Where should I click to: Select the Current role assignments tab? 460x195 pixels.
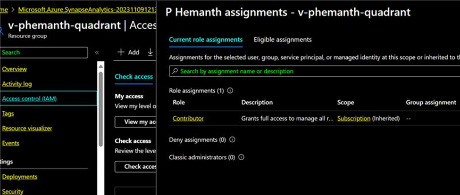click(206, 40)
